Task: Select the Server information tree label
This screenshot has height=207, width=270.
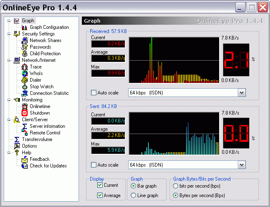Action: coord(48,126)
